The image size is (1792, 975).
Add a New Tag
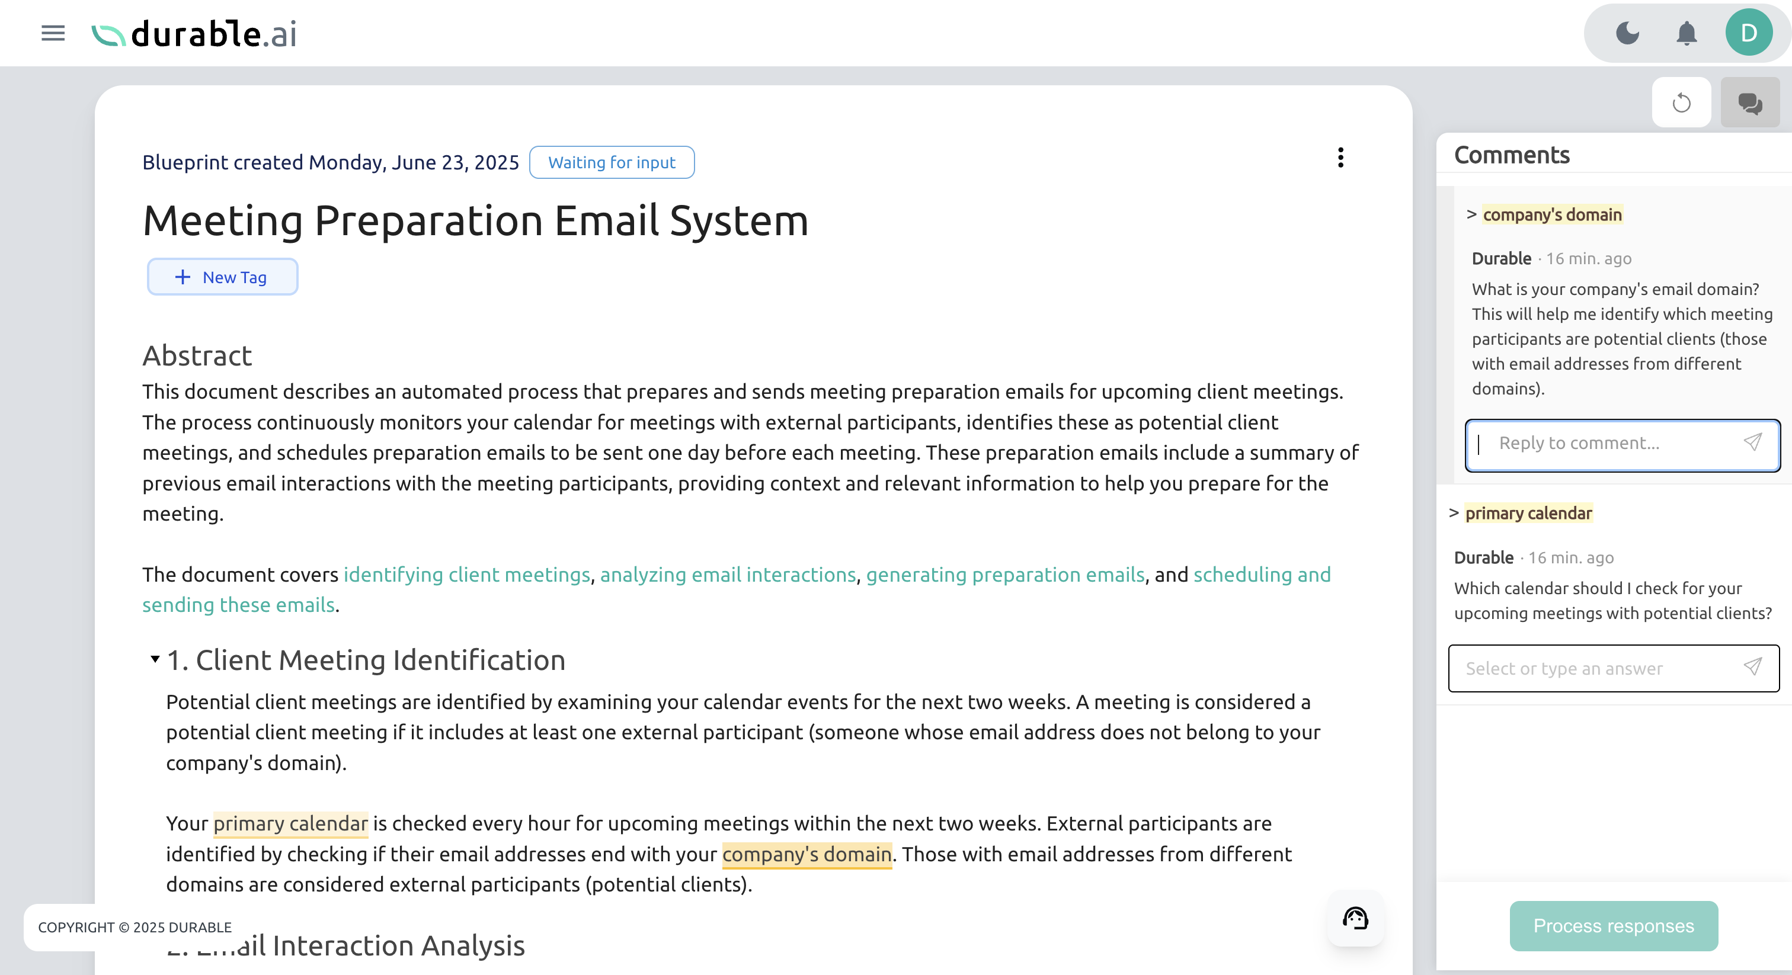(222, 277)
